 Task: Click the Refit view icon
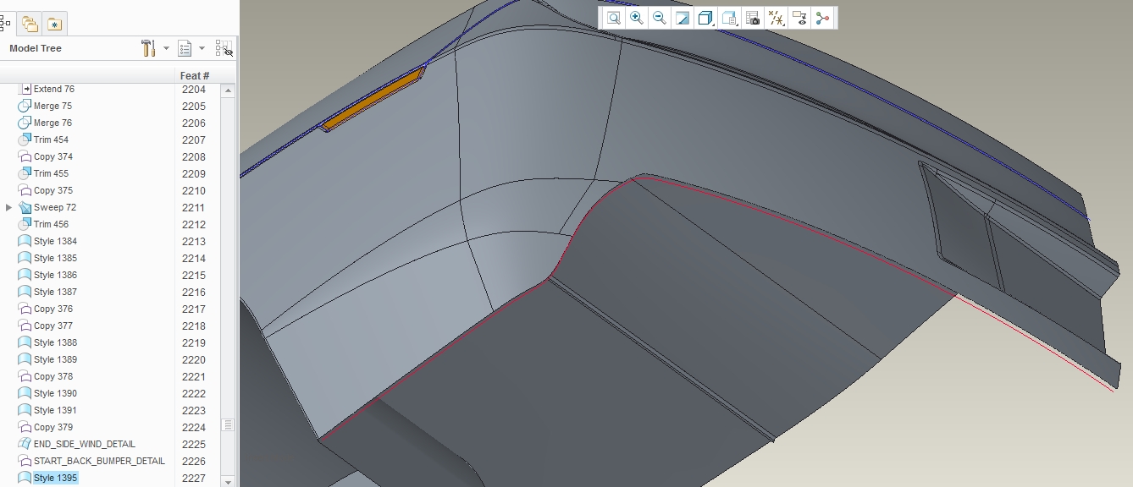click(x=613, y=18)
